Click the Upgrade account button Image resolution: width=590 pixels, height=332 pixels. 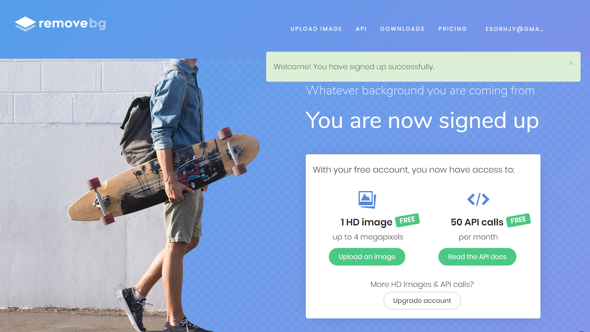coord(422,301)
